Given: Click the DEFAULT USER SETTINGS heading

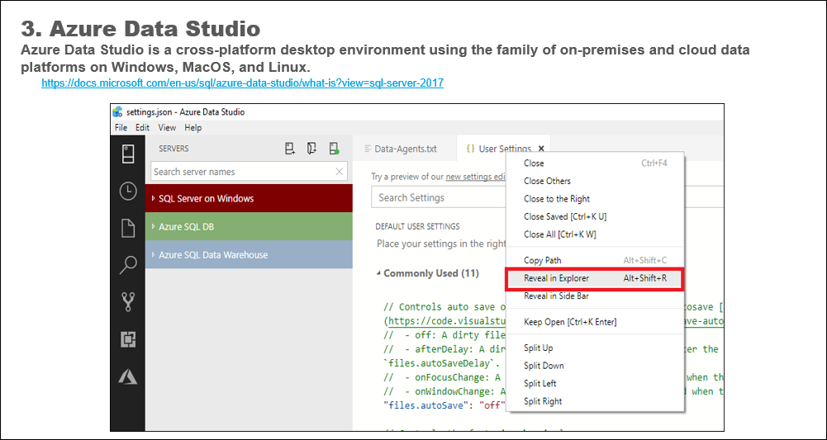Looking at the screenshot, I should point(417,226).
